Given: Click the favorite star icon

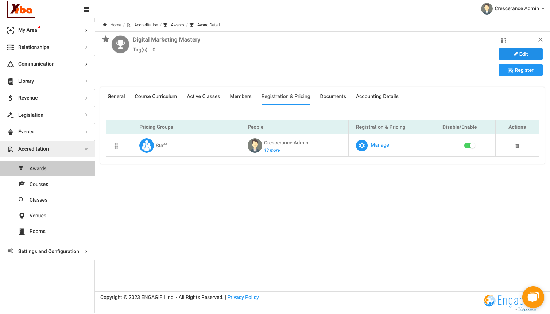Looking at the screenshot, I should click(106, 39).
